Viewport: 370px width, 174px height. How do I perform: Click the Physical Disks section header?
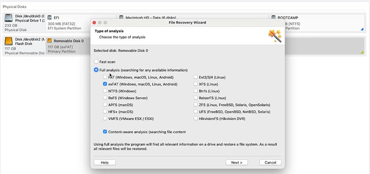coord(15,7)
